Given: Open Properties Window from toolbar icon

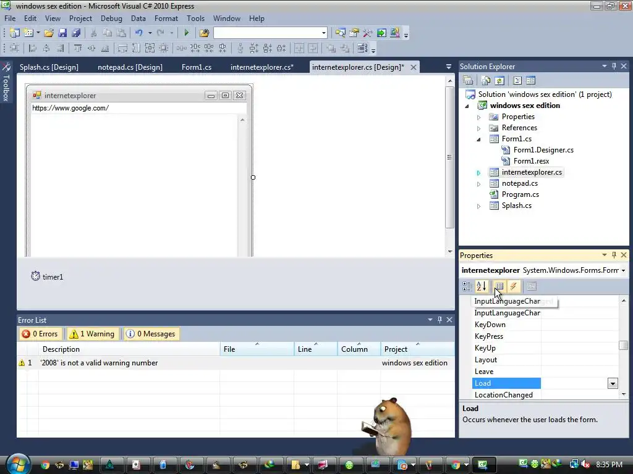Looking at the screenshot, I should pos(354,33).
